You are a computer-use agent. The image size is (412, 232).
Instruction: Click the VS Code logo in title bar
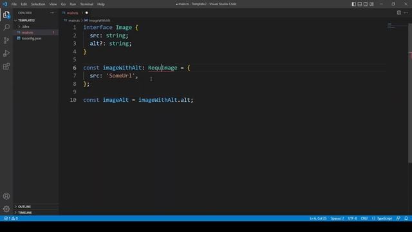point(5,4)
